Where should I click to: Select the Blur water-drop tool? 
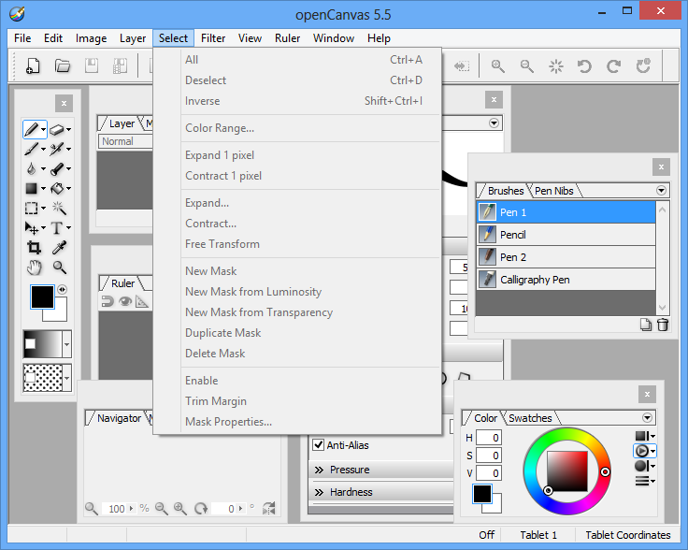[x=31, y=168]
